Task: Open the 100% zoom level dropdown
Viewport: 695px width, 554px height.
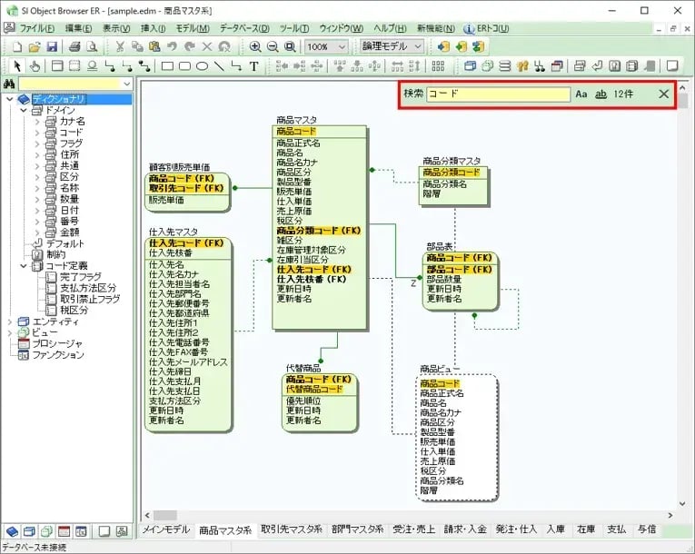Action: pos(327,46)
